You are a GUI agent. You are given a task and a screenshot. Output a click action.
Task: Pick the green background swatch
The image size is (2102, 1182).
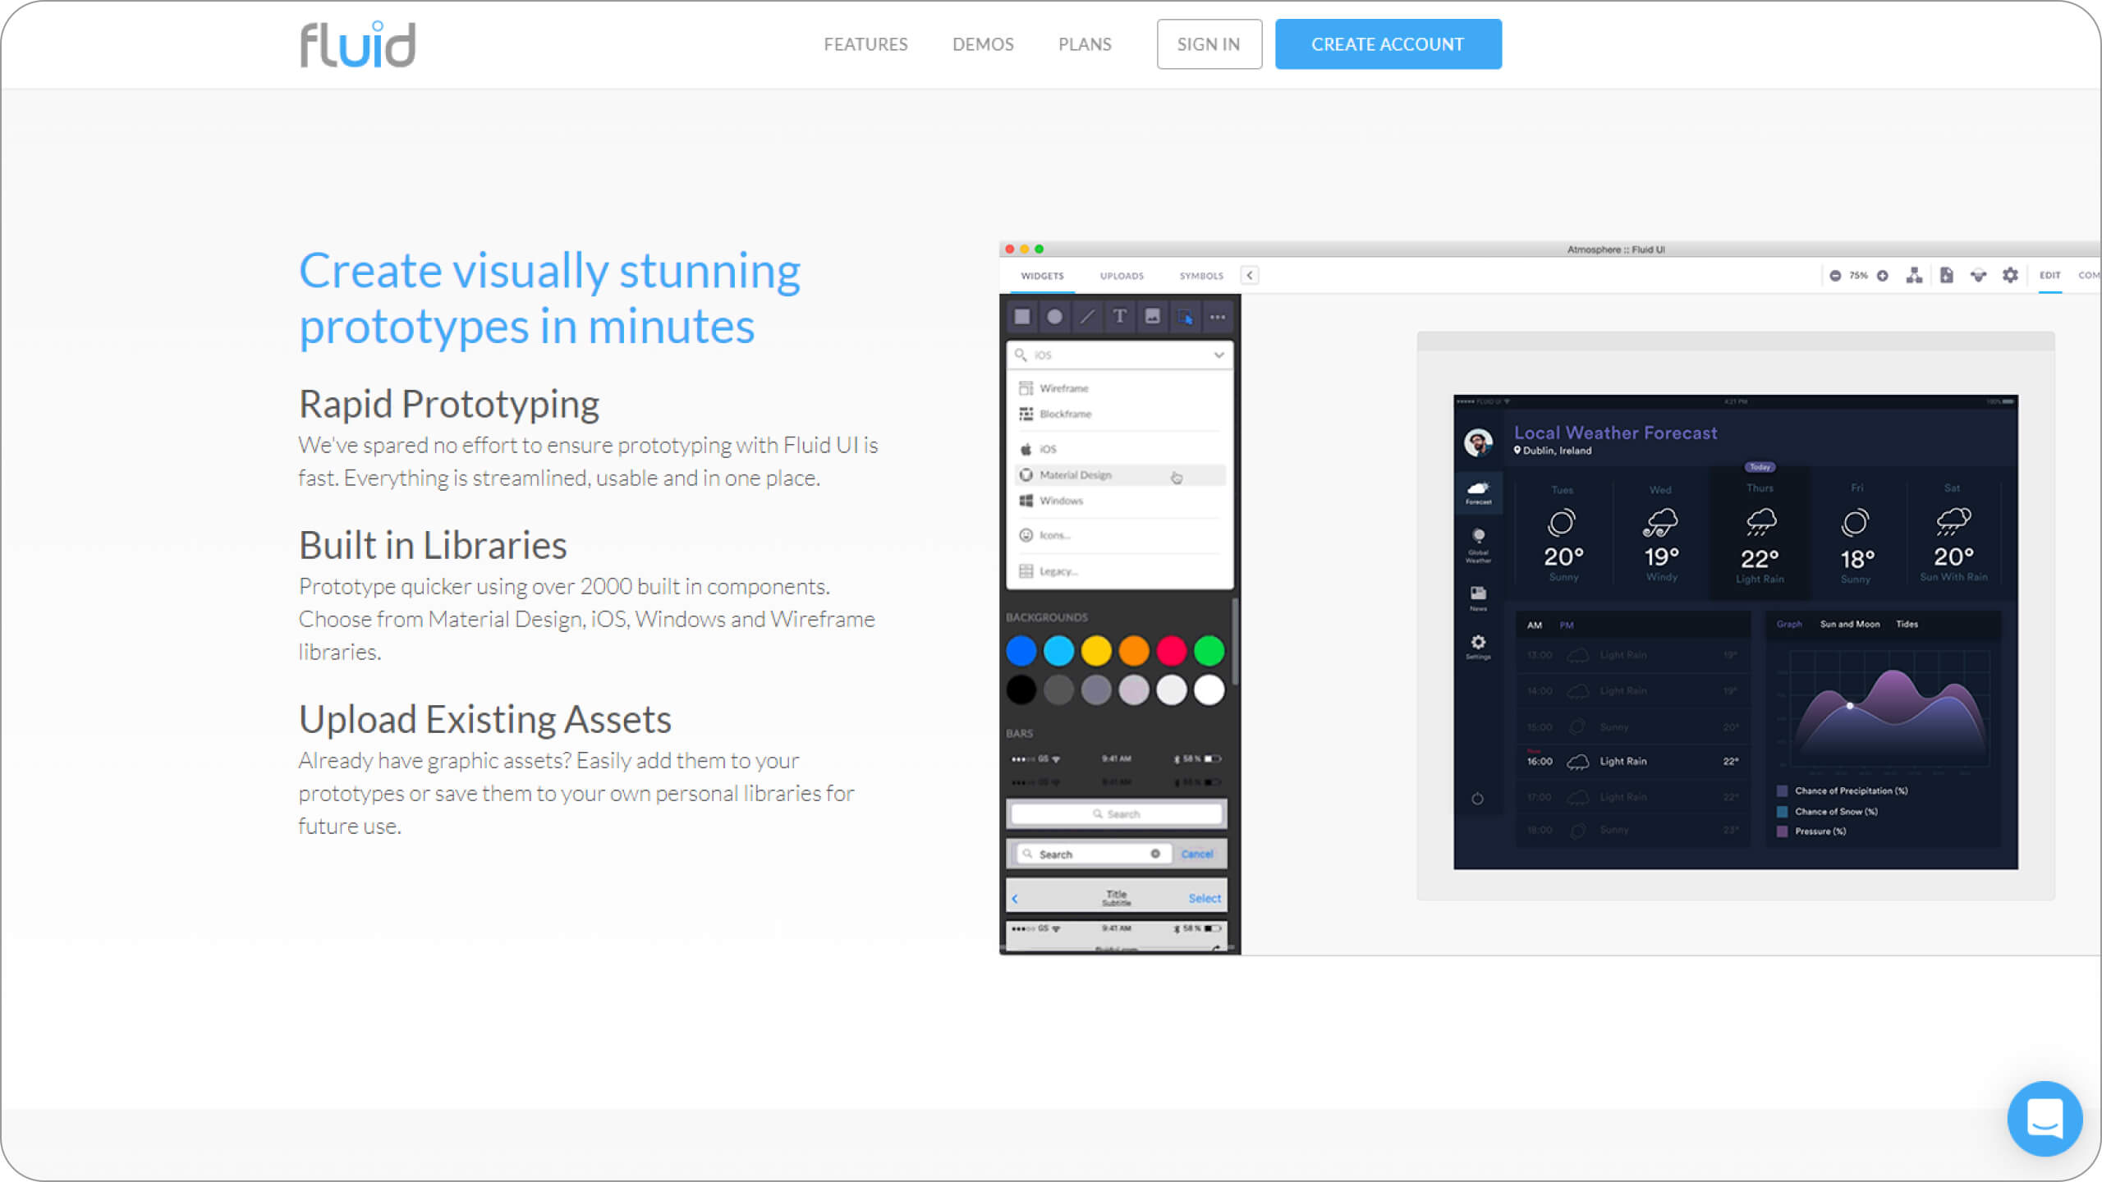(1209, 651)
